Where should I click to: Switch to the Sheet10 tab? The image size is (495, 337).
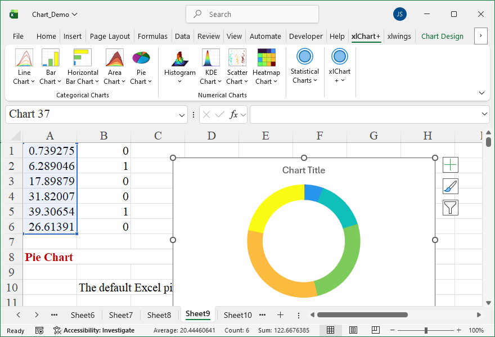coord(237,315)
